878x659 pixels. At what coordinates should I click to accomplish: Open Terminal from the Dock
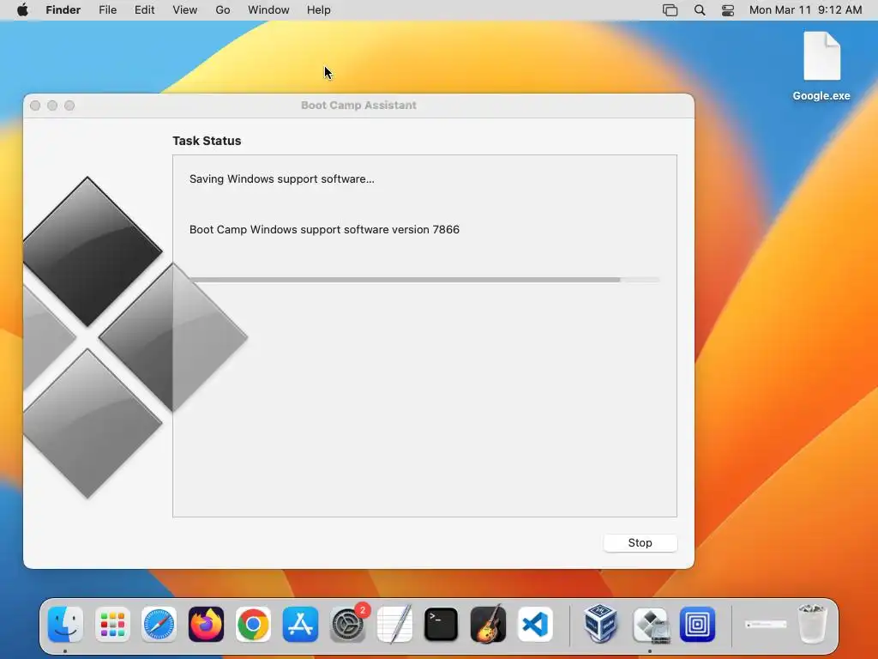[x=442, y=625]
